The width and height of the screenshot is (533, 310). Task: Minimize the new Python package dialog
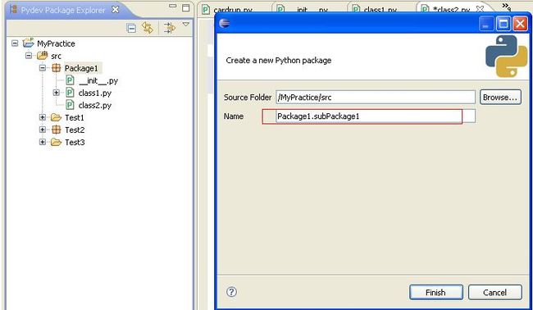tap(486, 24)
